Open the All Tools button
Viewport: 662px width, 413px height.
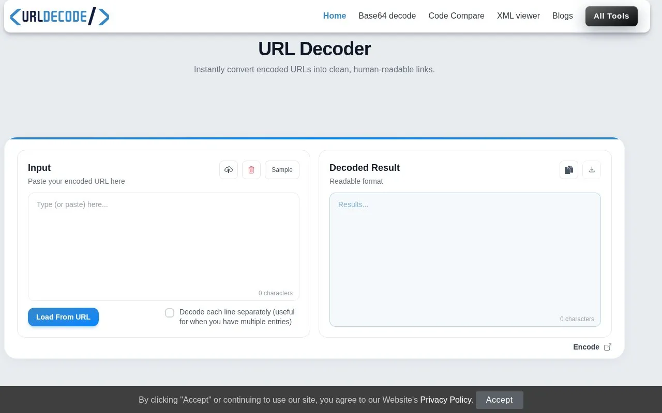point(611,16)
